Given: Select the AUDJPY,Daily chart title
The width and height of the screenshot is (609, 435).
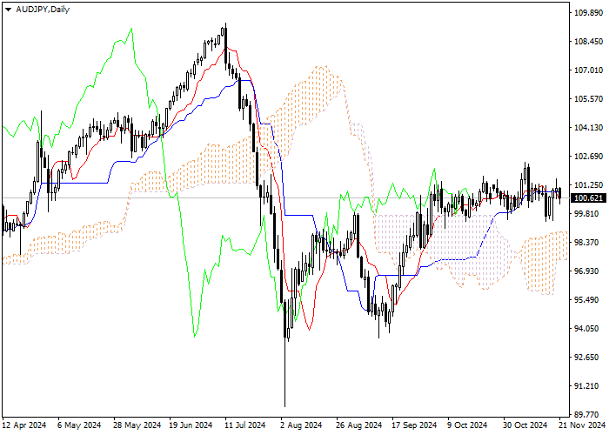Looking at the screenshot, I should (43, 10).
